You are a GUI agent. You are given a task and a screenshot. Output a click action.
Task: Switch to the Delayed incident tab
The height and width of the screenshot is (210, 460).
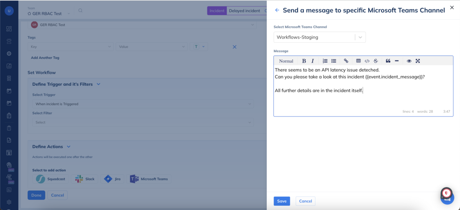(244, 11)
